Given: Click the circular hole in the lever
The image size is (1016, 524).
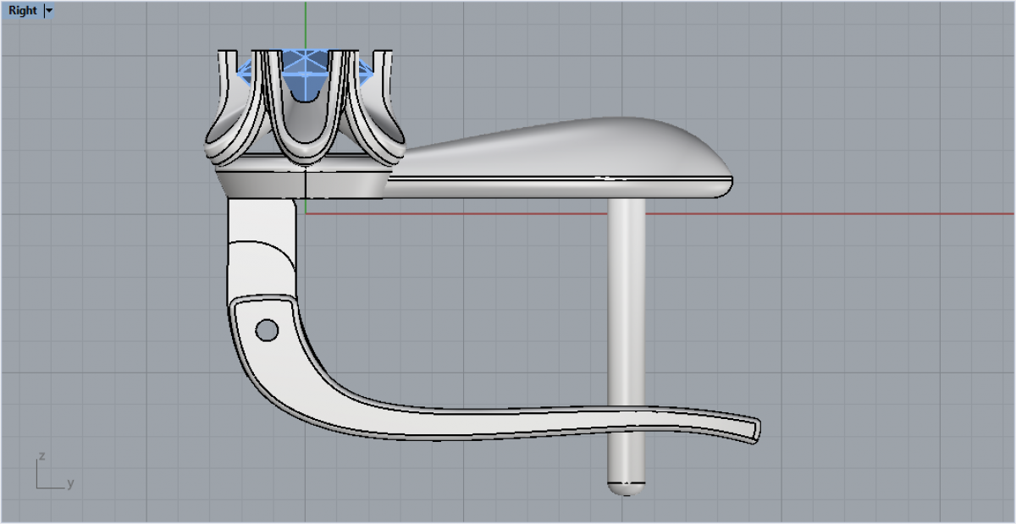Looking at the screenshot, I should tap(267, 330).
